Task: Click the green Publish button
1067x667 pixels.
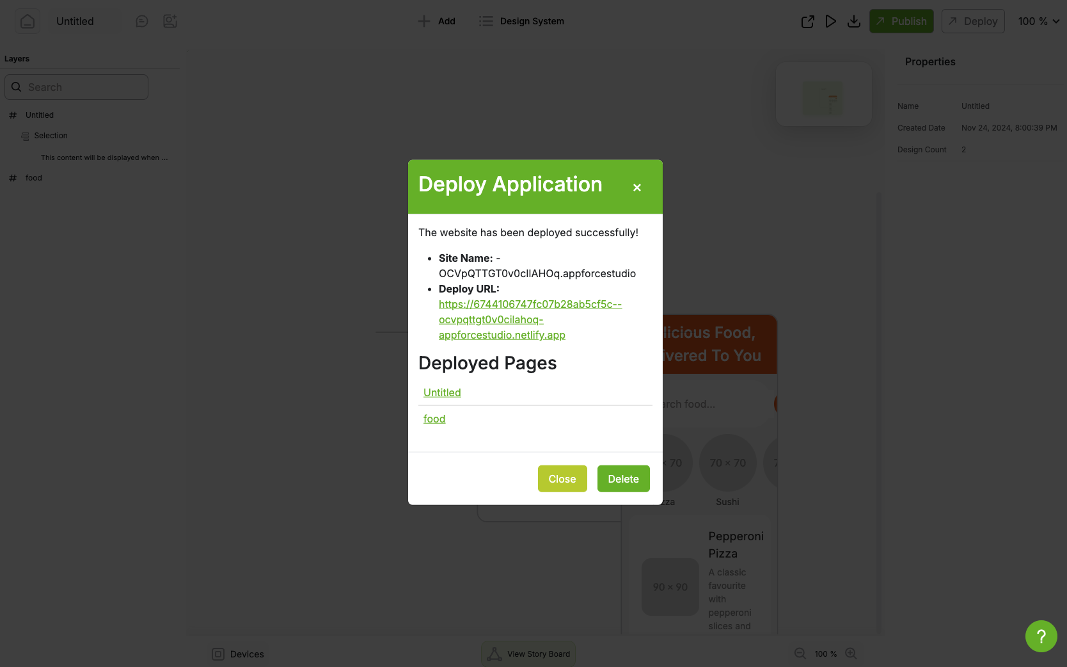Action: 901,20
